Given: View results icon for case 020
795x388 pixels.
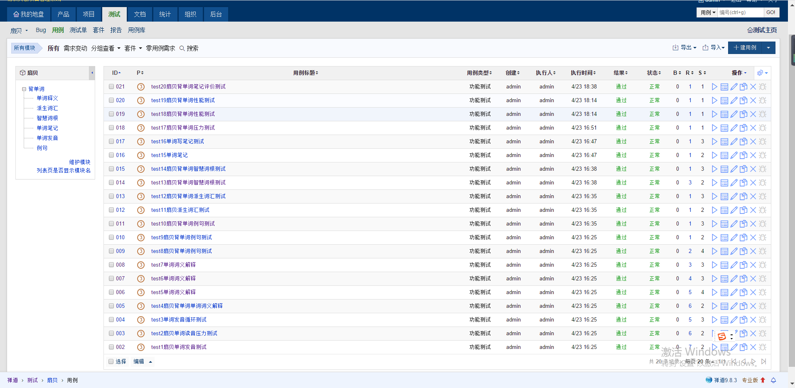Looking at the screenshot, I should (x=724, y=101).
